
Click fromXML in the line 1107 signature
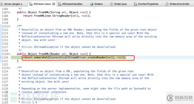tap(44, 12)
